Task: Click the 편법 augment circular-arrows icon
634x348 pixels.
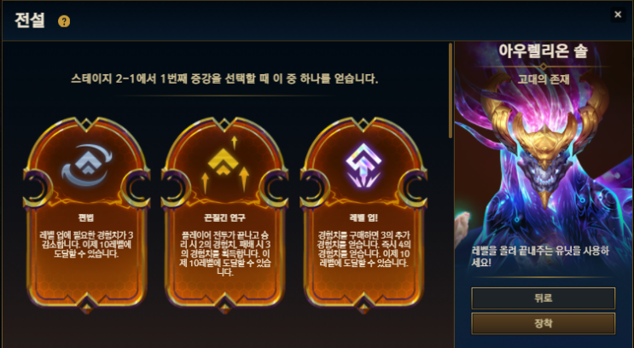Action: pyautogui.click(x=87, y=165)
